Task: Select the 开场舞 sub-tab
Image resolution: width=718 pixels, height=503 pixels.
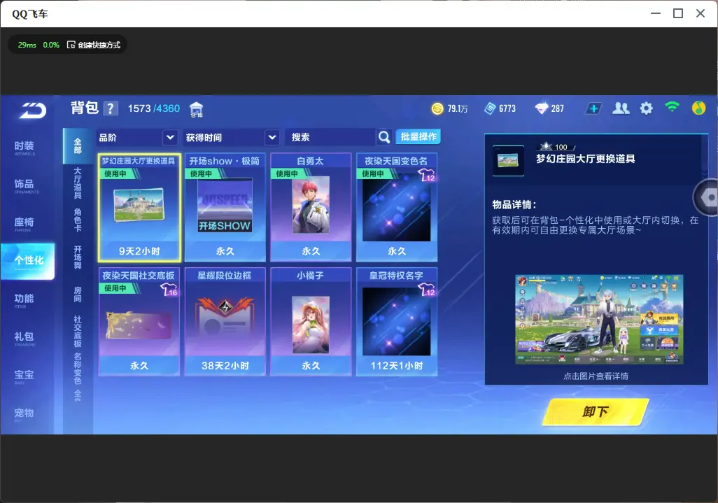Action: (78, 257)
